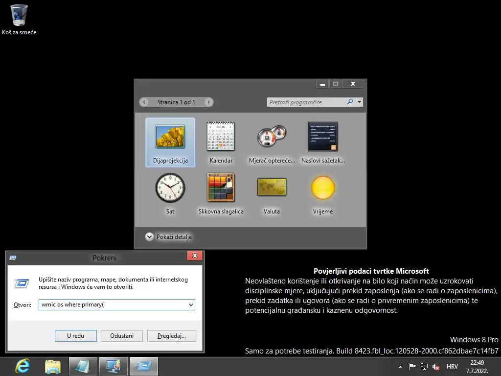The width and height of the screenshot is (501, 376).
Task: Close the gadget gallery window
Action: point(353,84)
